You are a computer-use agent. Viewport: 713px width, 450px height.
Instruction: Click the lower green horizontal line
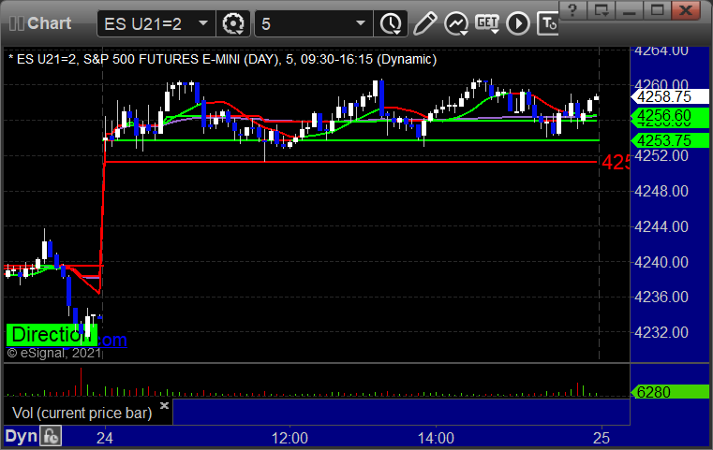350,140
